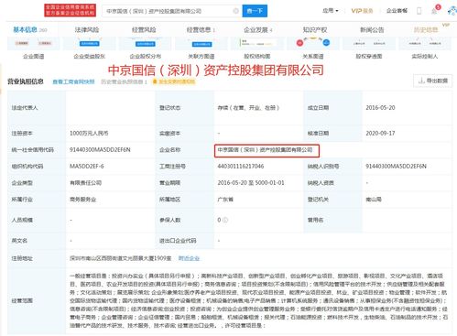Viewport: 457px width, 336px height.
Task: Click the bell icon in 发生变更时通知我
Action: pyautogui.click(x=155, y=81)
